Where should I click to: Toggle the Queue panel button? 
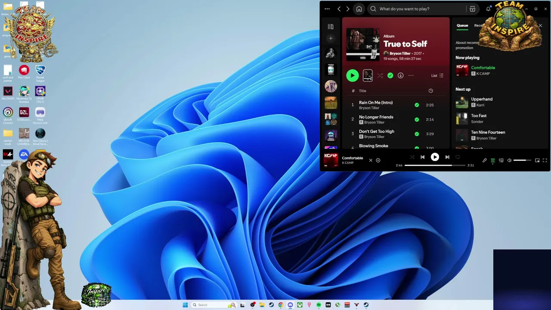(x=493, y=161)
